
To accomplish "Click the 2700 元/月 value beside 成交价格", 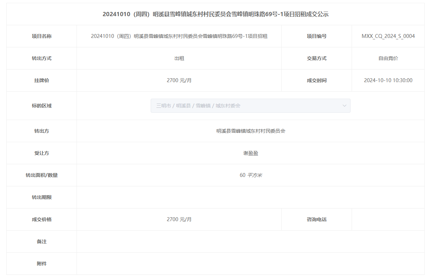I will click(x=179, y=219).
